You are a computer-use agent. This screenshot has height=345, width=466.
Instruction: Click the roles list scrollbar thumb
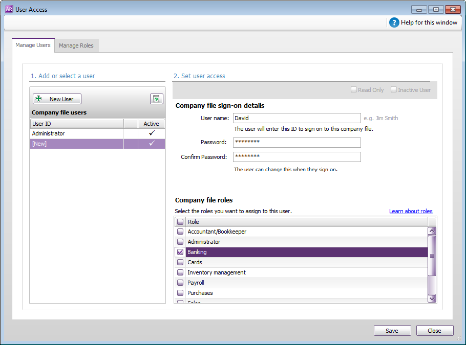click(432, 256)
